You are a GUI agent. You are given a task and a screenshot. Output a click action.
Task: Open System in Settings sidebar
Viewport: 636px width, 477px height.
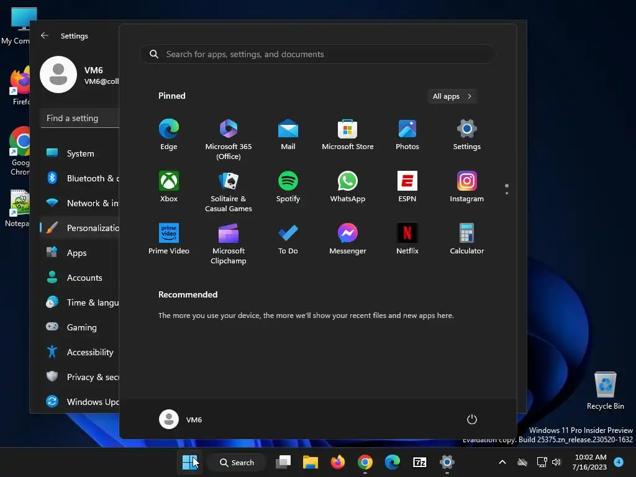pyautogui.click(x=80, y=153)
